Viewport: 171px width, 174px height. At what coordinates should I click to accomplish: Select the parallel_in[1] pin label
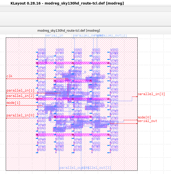click(x=20, y=91)
